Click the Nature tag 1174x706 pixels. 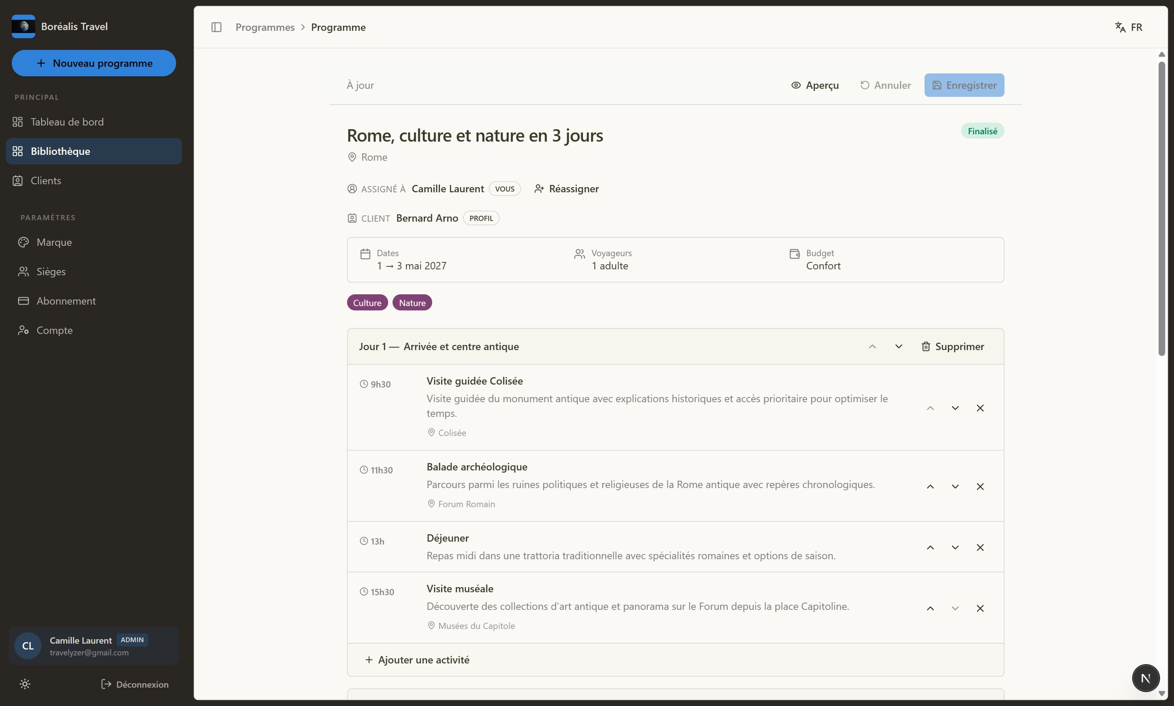412,303
